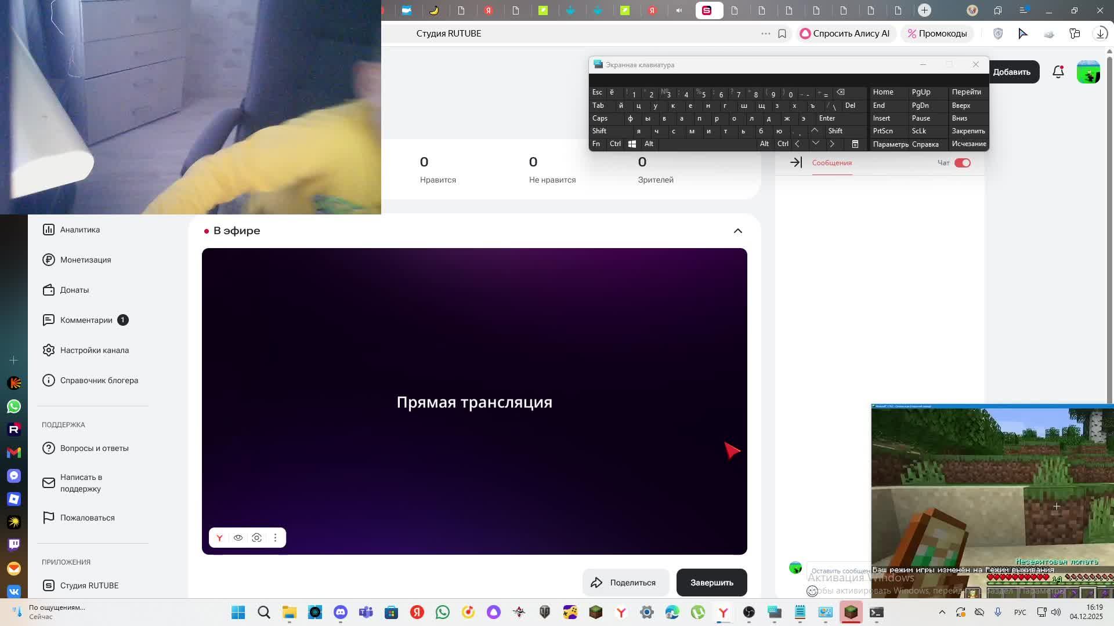This screenshot has height=626, width=1114.
Task: Click the notifications bell icon
Action: (1058, 72)
